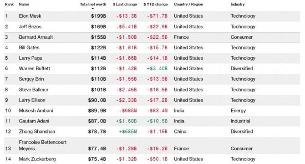This screenshot has width=305, height=164.
Task: Click Larry Ellison's Technology industry cell
Action: pos(243,100)
